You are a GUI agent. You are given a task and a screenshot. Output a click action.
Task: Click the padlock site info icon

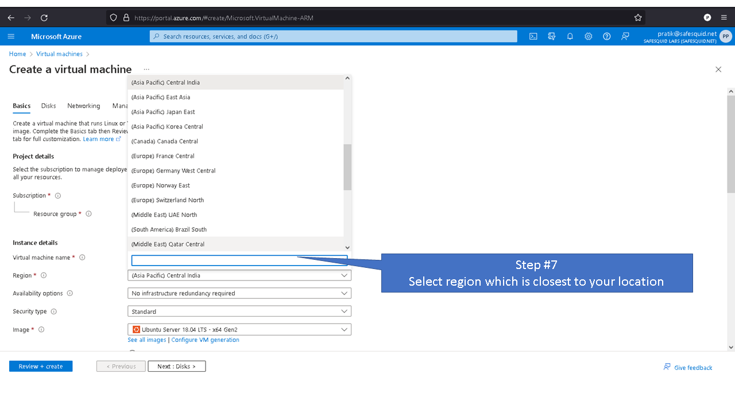pyautogui.click(x=126, y=18)
